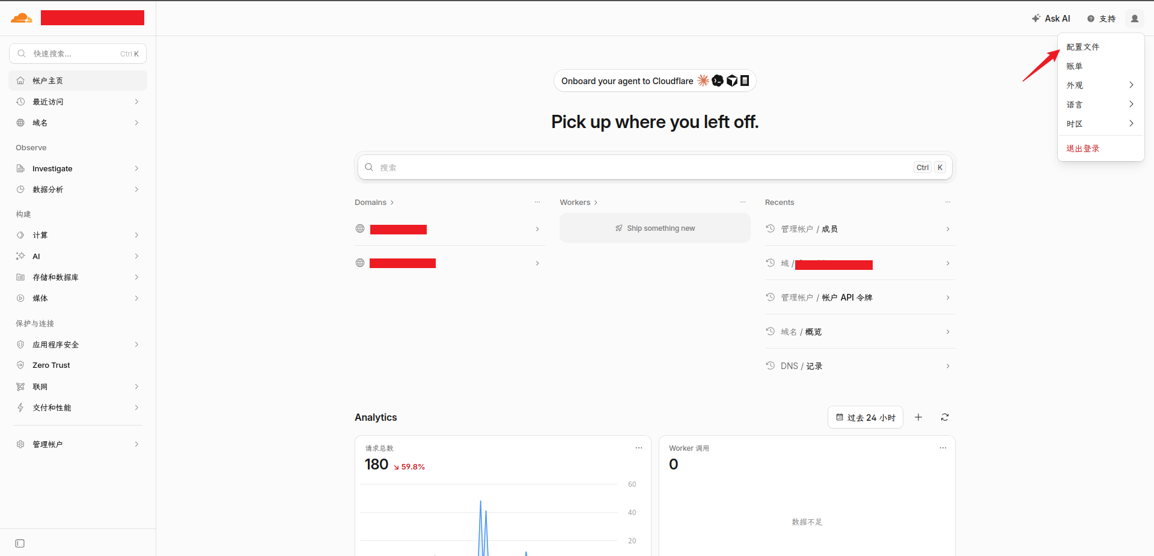The image size is (1154, 556).
Task: Click the Investigate icon in sidebar
Action: click(20, 168)
